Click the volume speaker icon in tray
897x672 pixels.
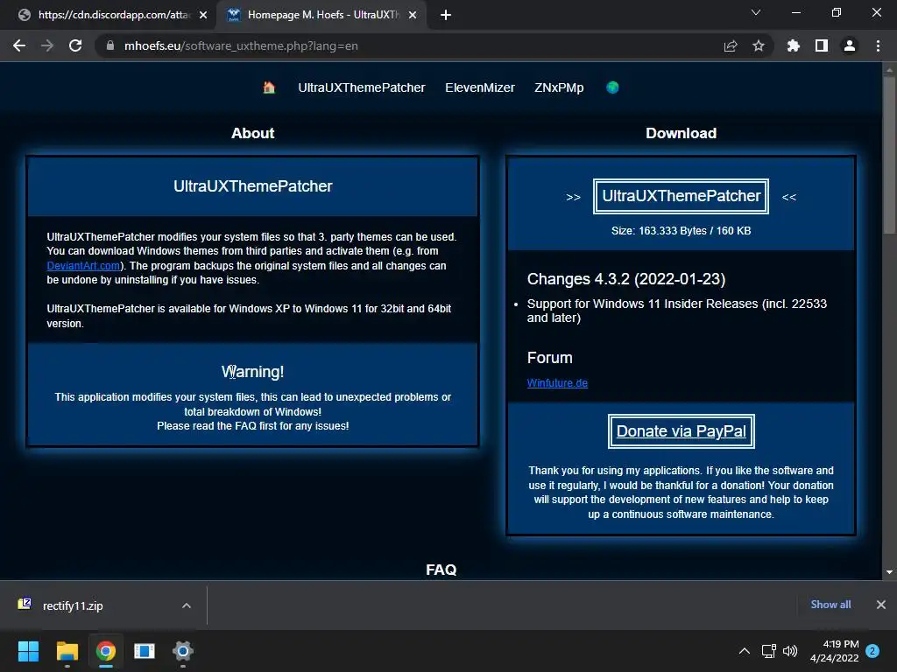click(790, 651)
